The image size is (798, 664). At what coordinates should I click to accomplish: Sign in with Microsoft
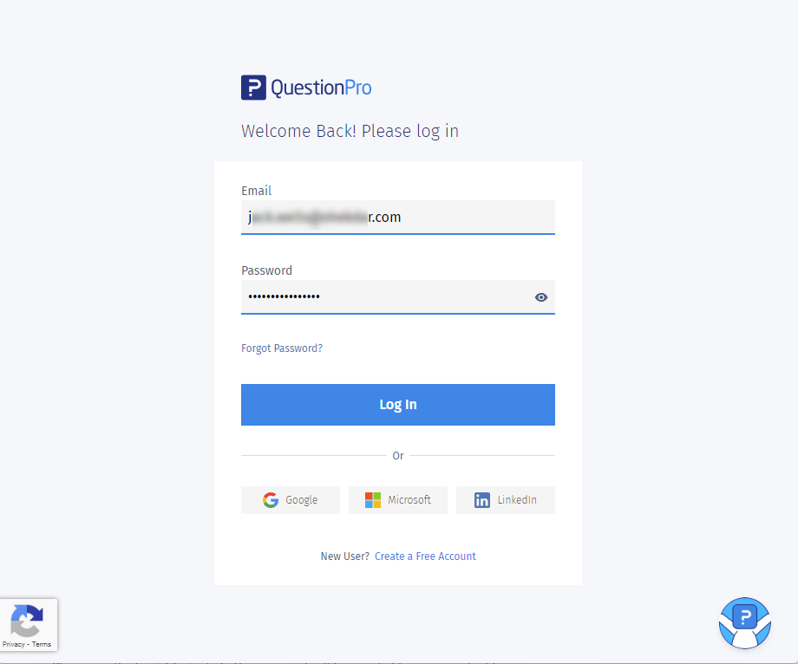coord(398,500)
